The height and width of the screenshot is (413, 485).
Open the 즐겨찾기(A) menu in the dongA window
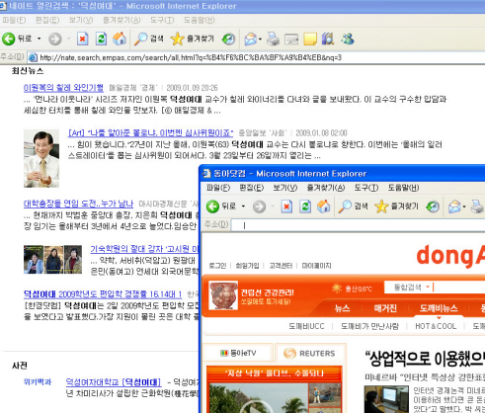pos(326,188)
